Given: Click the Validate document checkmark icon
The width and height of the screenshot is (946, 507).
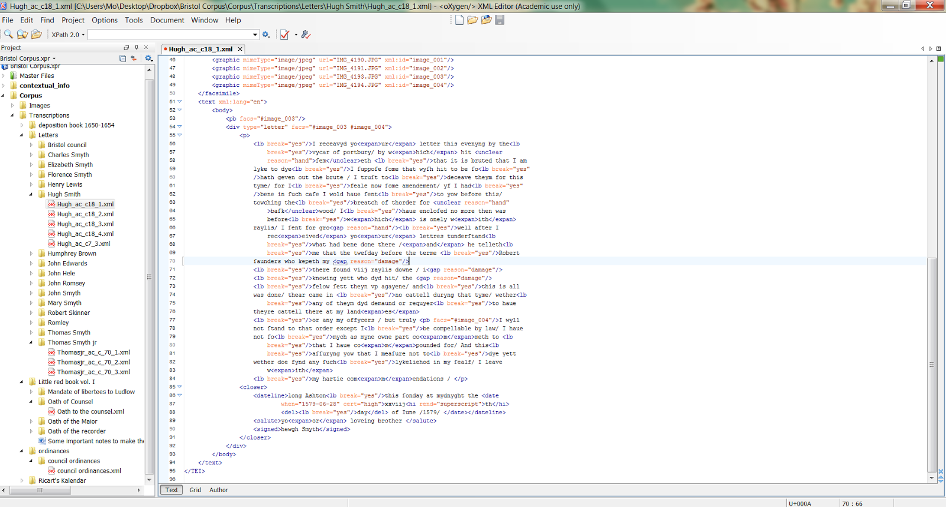Looking at the screenshot, I should pyautogui.click(x=284, y=34).
